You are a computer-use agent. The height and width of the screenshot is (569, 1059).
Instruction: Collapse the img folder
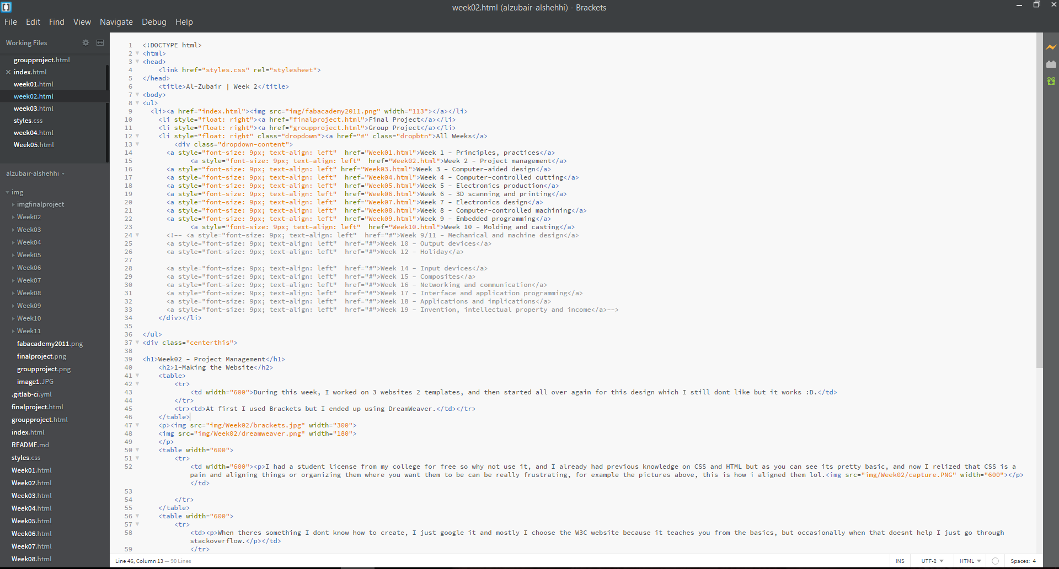click(8, 192)
